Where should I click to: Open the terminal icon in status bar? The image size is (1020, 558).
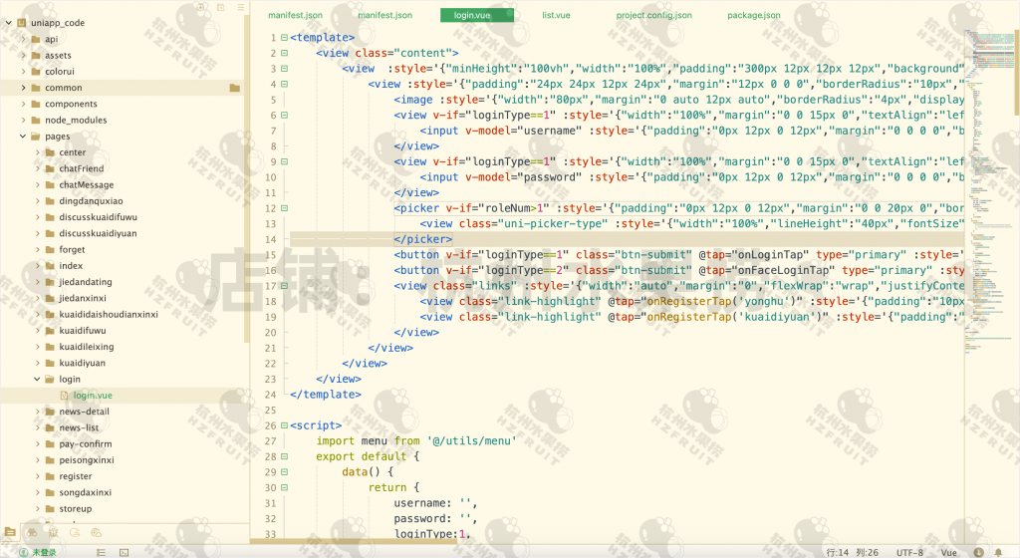tap(124, 551)
